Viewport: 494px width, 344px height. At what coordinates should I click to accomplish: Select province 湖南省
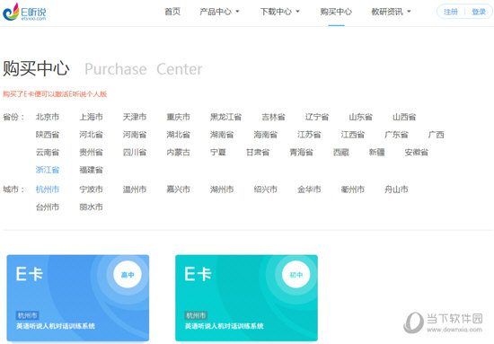click(x=222, y=135)
